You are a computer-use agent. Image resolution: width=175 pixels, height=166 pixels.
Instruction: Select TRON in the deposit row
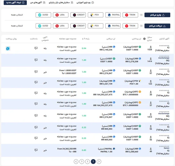pyautogui.click(x=130, y=15)
